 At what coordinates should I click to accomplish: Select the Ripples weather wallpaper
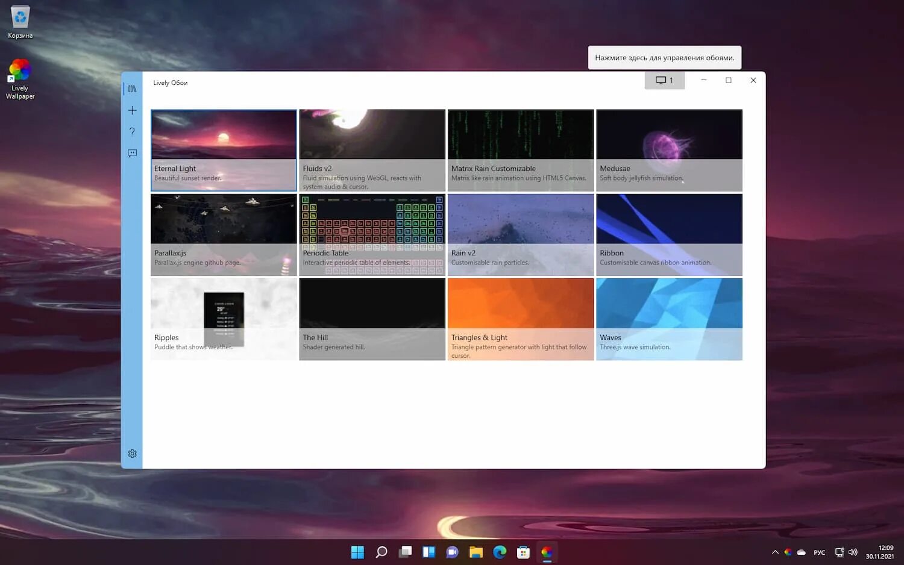224,319
